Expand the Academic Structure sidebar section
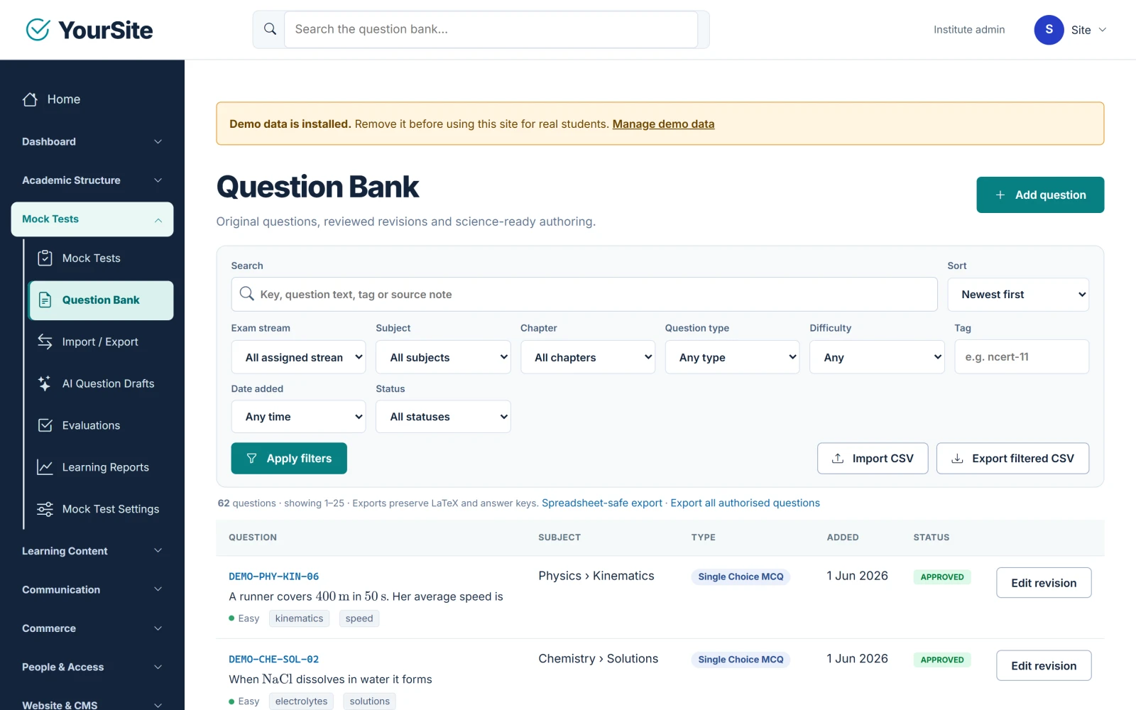Viewport: 1136px width, 710px height. coord(92,180)
